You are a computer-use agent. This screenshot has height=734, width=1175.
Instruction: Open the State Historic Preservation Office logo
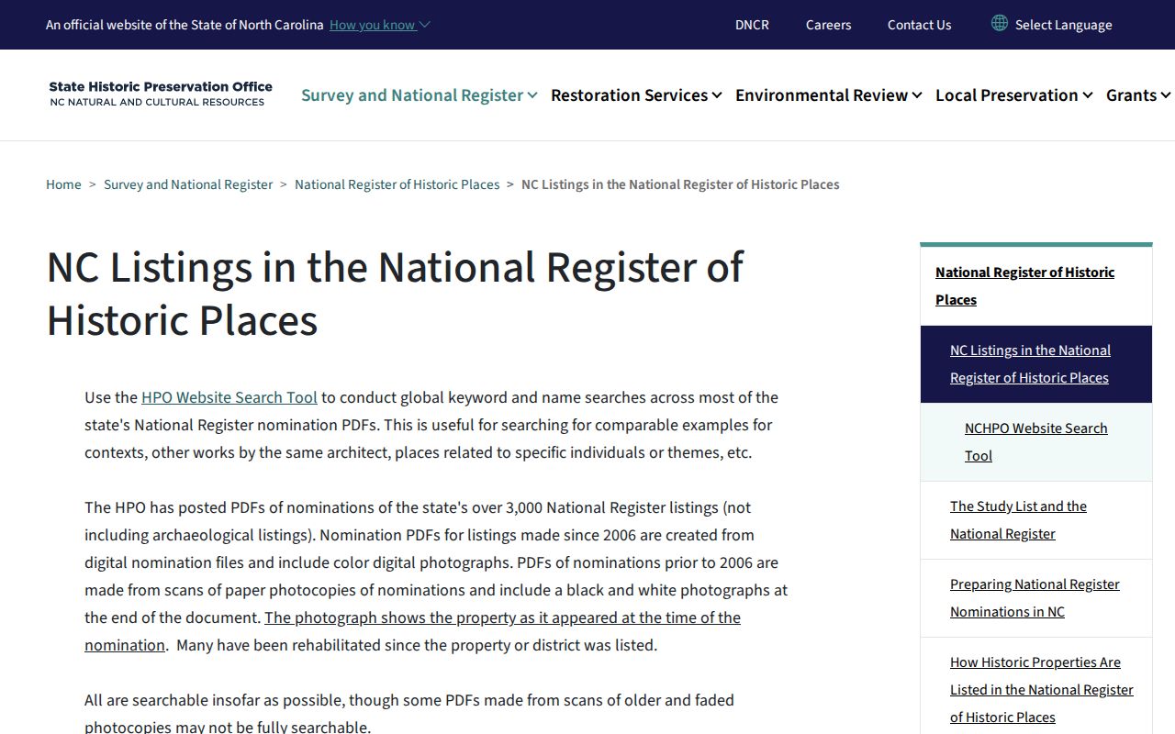click(x=161, y=94)
